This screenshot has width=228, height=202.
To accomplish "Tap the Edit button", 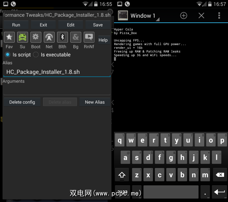I will (71, 25).
